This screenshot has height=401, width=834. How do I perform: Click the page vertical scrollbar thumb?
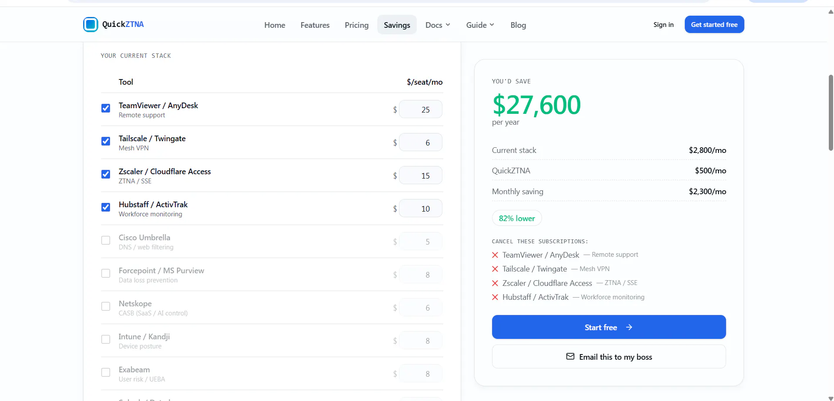(831, 113)
